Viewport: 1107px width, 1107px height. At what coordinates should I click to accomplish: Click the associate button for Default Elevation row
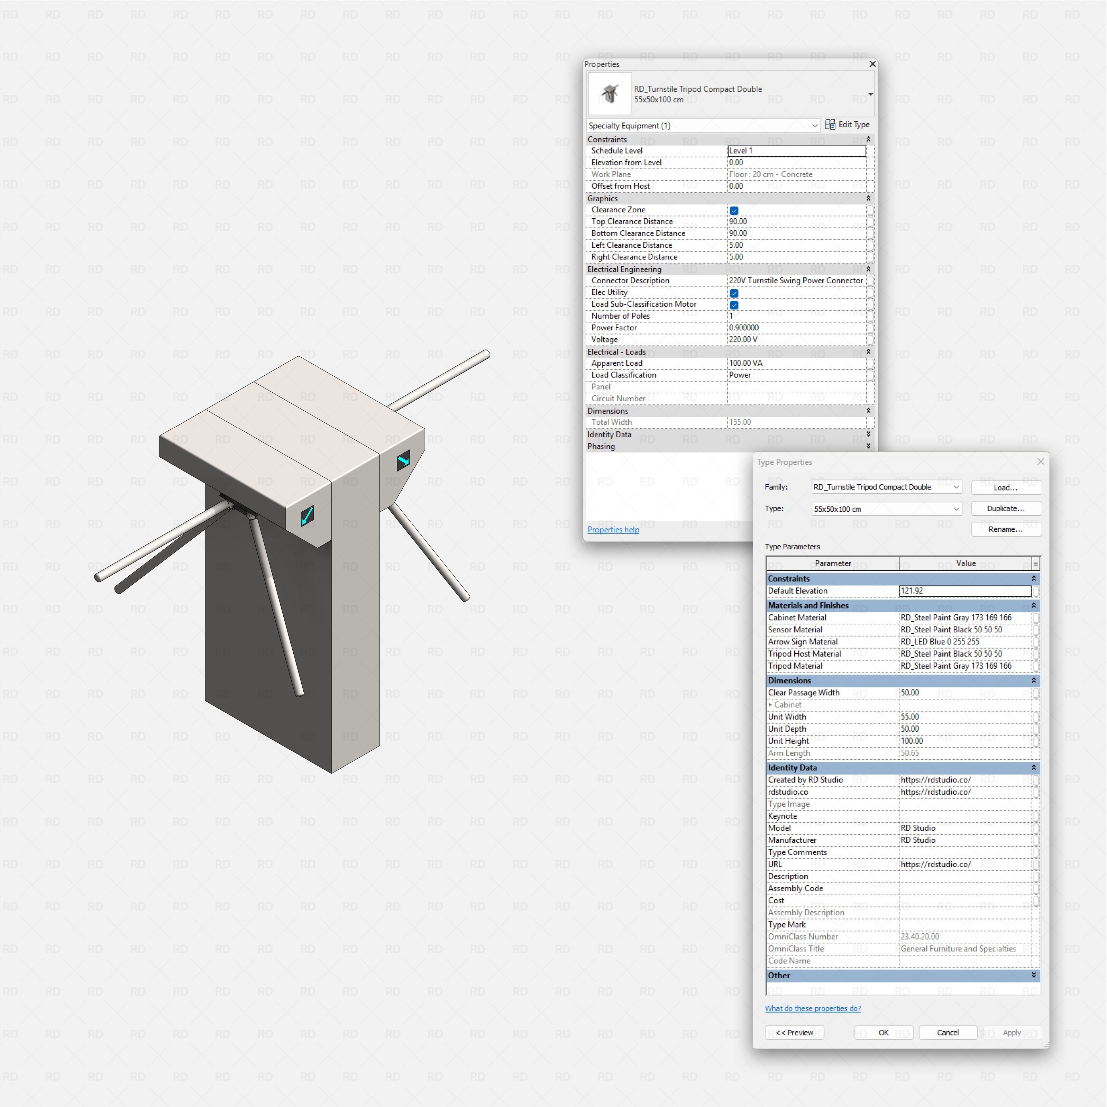pyautogui.click(x=1036, y=591)
